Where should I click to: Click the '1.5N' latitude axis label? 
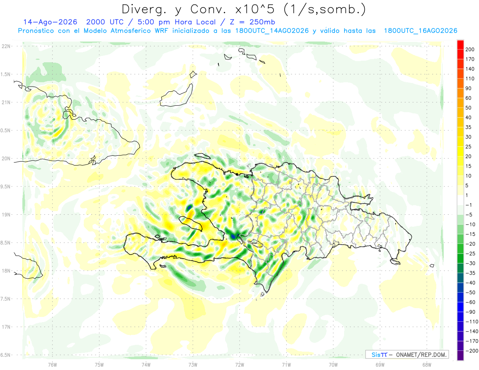tap(6, 74)
